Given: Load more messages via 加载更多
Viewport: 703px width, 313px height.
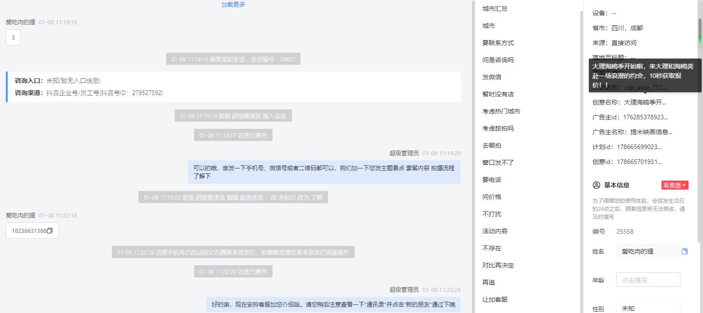Looking at the screenshot, I should click(x=233, y=5).
